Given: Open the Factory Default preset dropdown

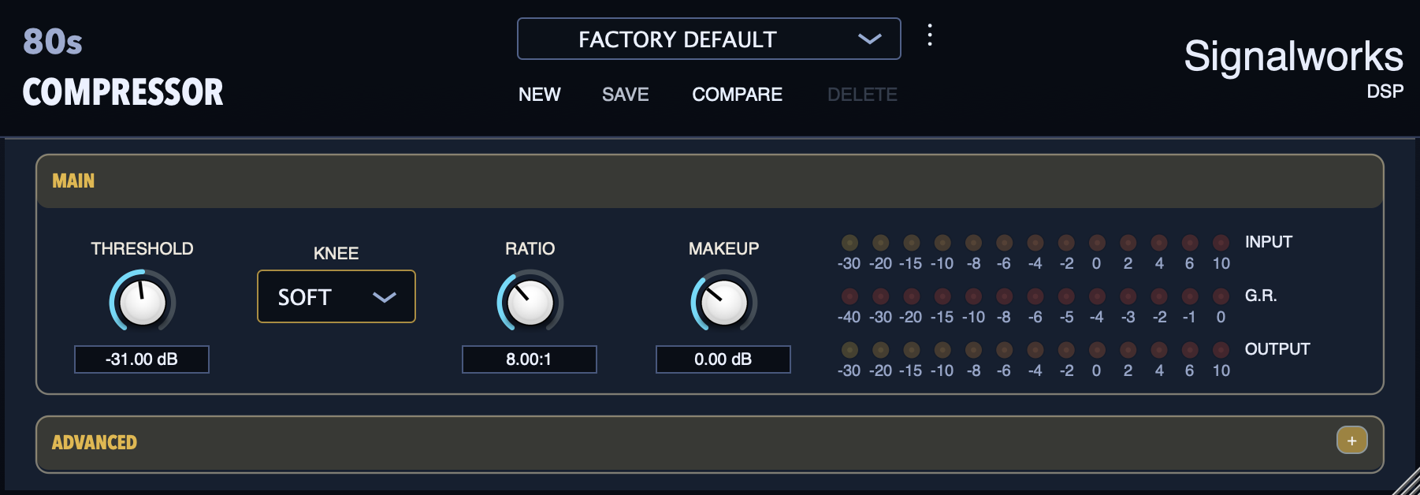Looking at the screenshot, I should (708, 39).
